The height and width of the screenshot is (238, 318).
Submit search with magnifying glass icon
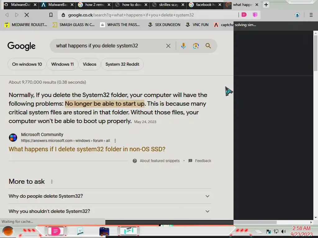pos(208,46)
